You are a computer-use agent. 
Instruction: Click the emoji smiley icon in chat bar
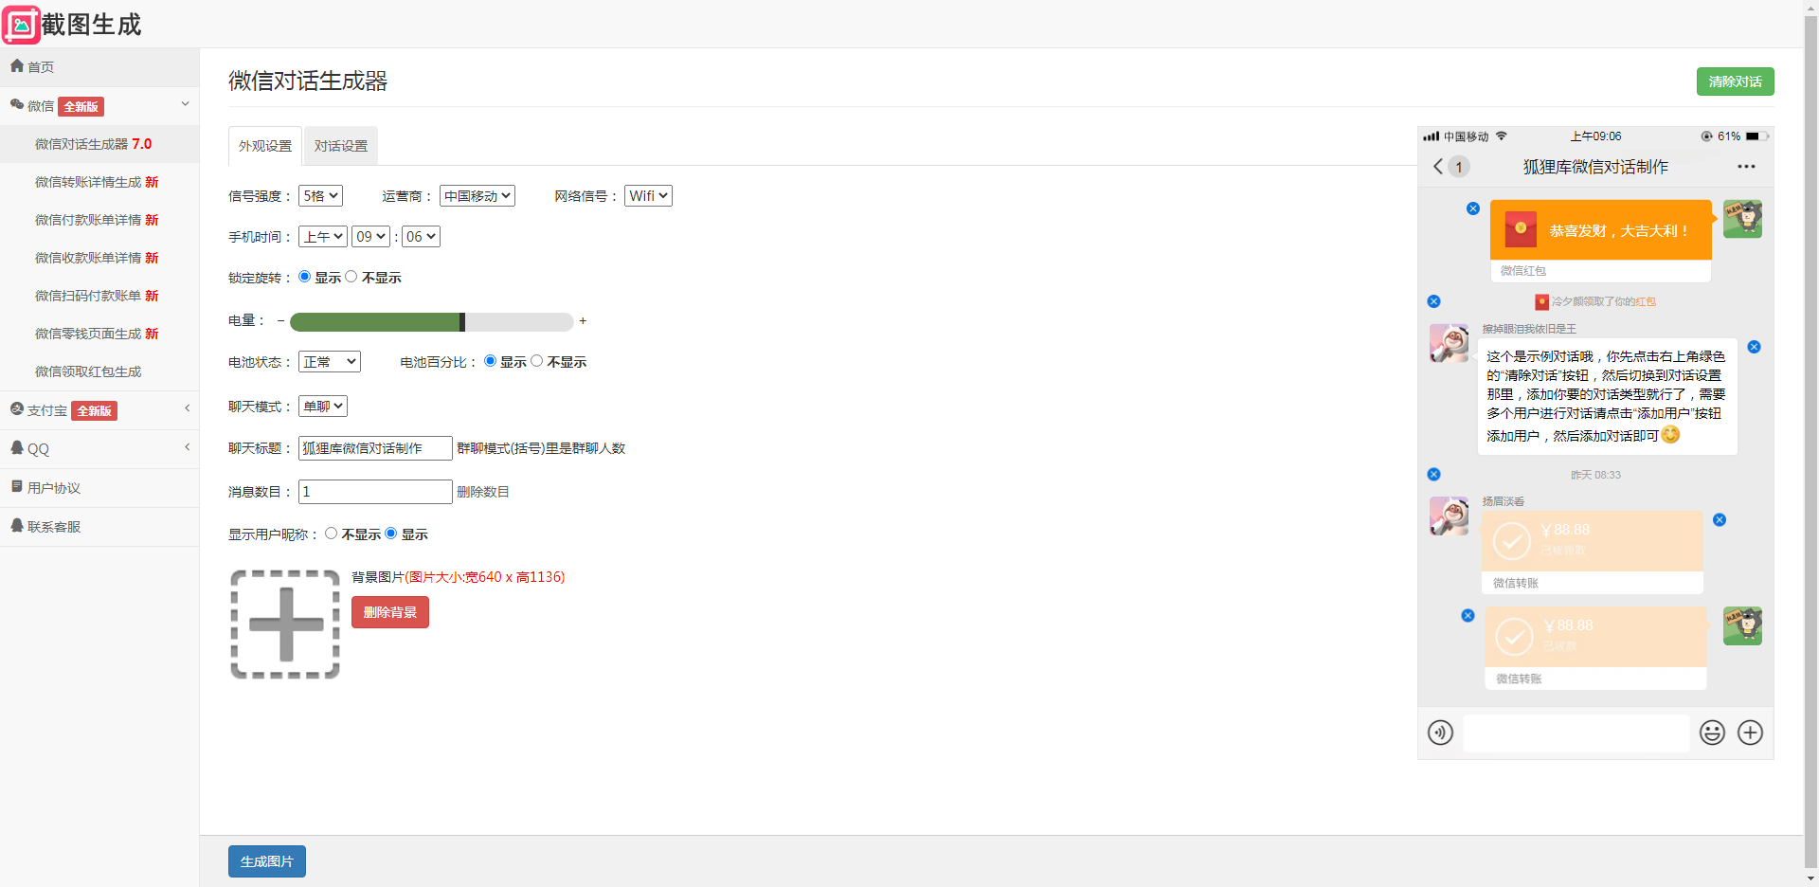1712,733
